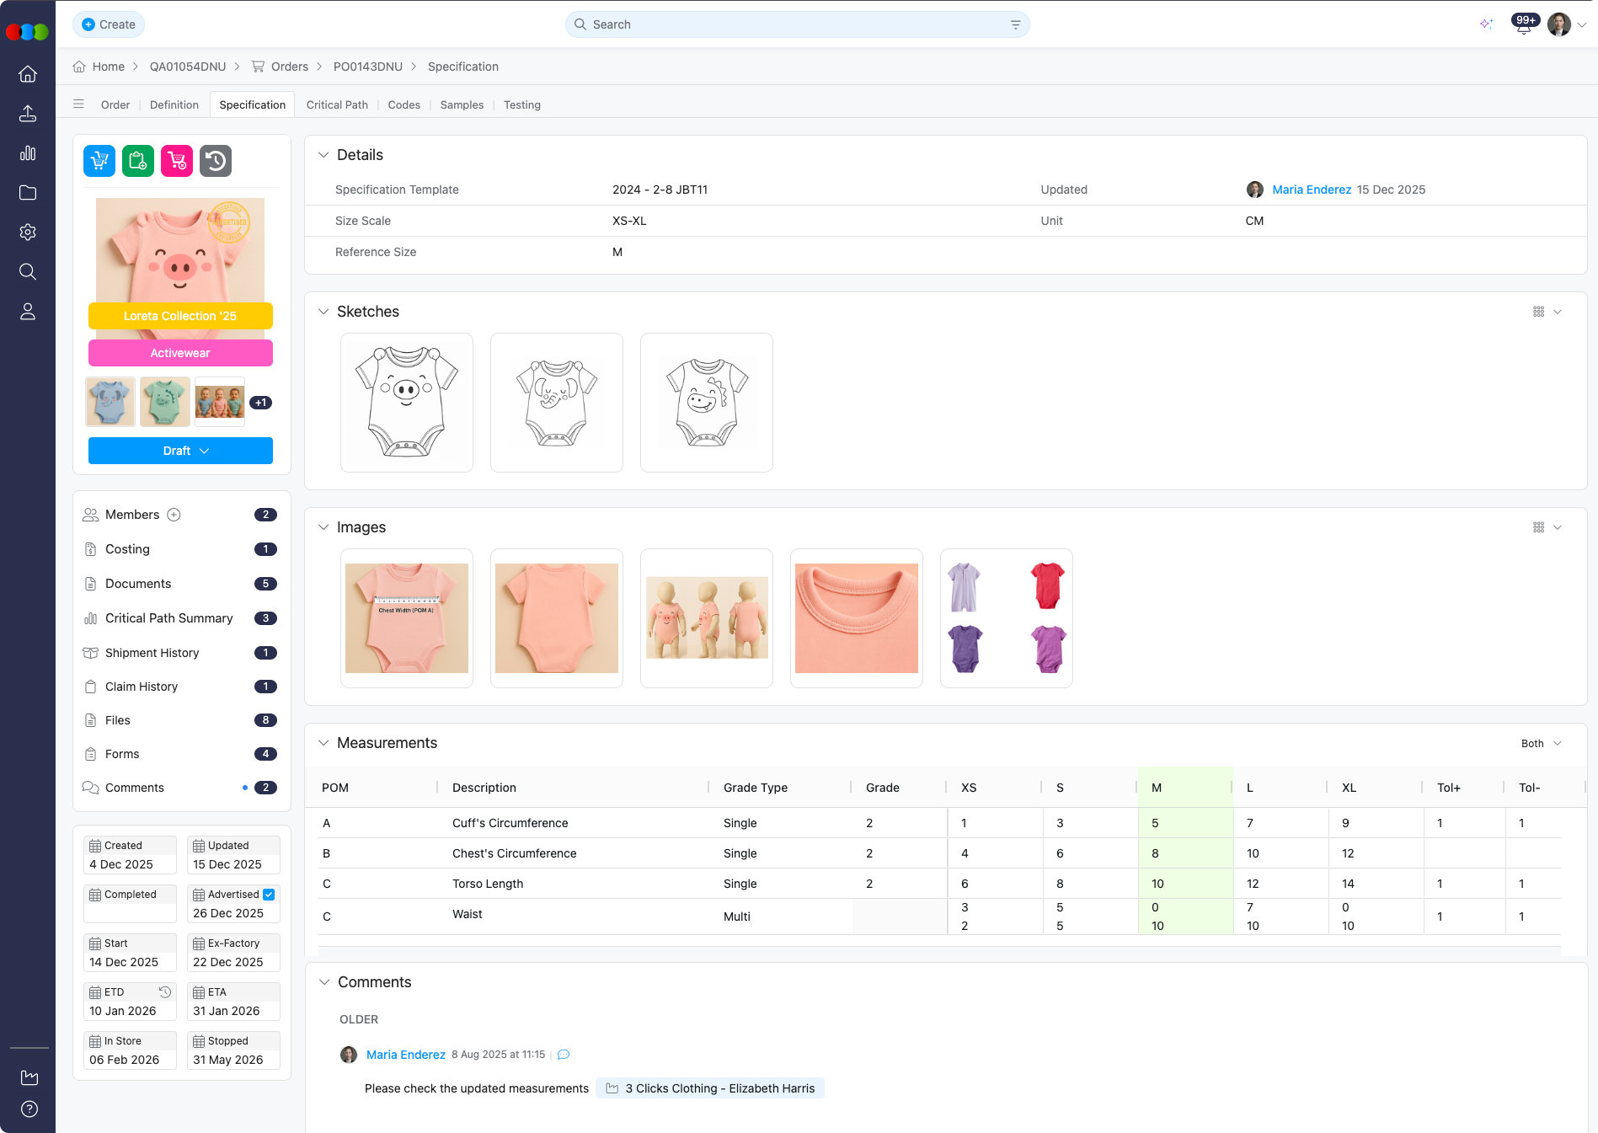Image resolution: width=1598 pixels, height=1133 pixels.
Task: Click the pink remove-from-cart icon
Action: 177,160
